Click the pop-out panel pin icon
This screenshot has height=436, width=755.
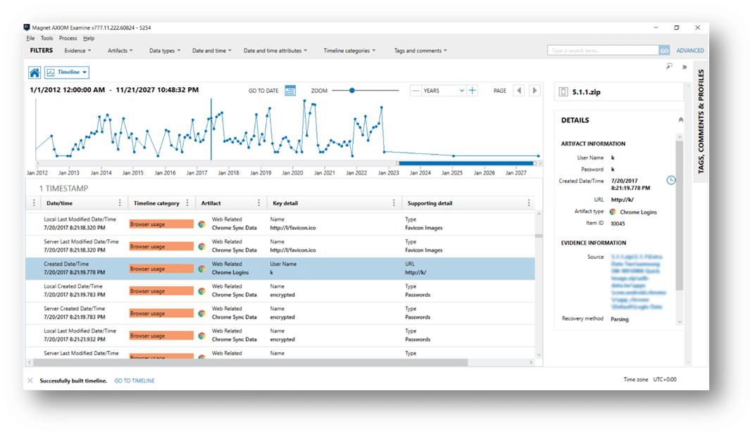point(668,65)
